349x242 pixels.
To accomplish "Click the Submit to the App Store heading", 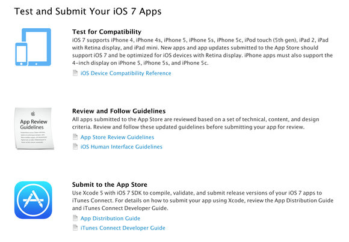I will tap(110, 185).
